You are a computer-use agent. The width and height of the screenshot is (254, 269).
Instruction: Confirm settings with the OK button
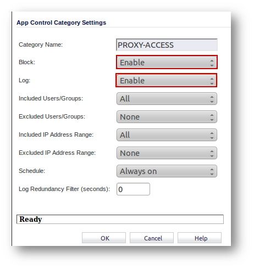coord(104,238)
